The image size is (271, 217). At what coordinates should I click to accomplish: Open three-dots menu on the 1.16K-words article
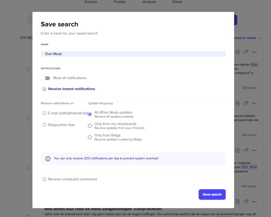[x=254, y=150]
